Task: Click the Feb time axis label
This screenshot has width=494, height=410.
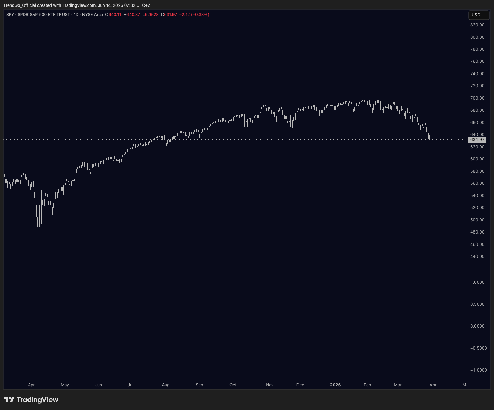Action: pos(368,385)
